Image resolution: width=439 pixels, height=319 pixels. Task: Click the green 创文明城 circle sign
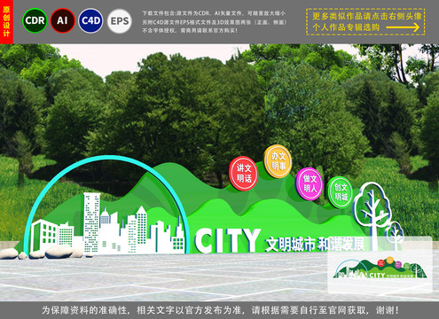point(340,192)
